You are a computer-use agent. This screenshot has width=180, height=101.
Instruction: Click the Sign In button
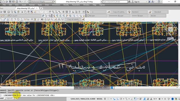point(136,2)
